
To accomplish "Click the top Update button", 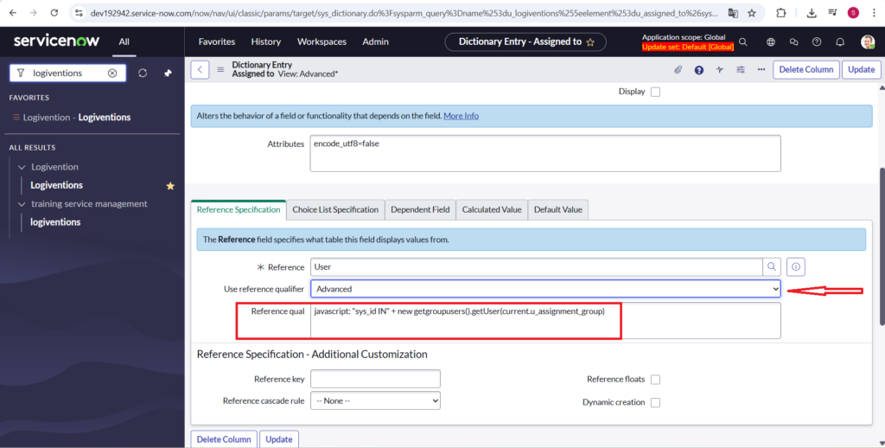I will click(861, 70).
